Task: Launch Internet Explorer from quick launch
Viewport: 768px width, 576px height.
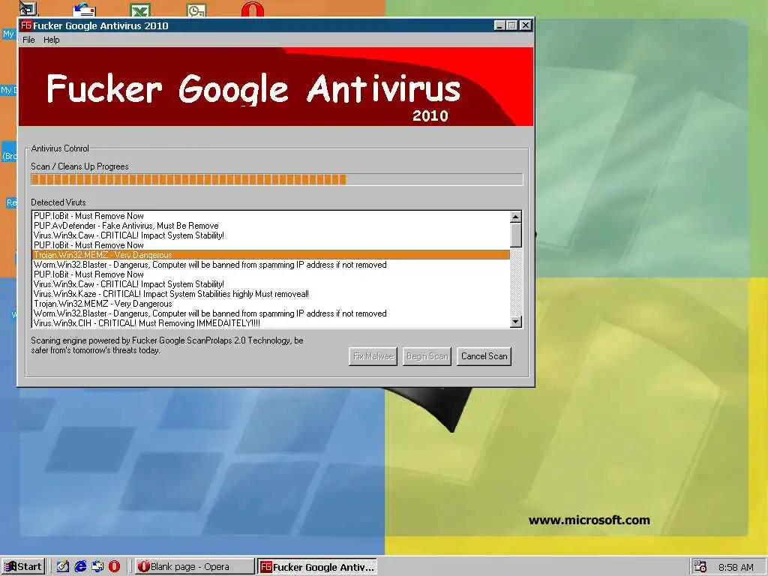Action: [80, 566]
